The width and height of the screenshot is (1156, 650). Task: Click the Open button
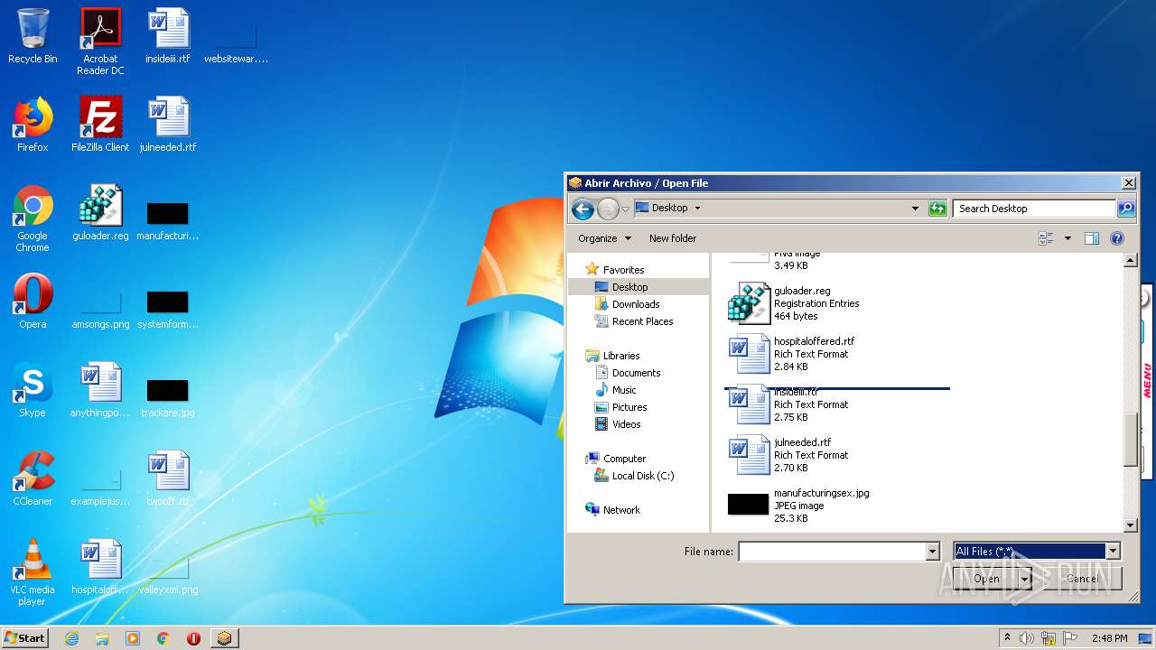click(x=986, y=579)
